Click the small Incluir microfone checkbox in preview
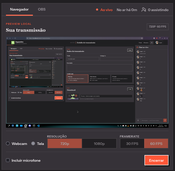175x171 pixels. [10, 98]
